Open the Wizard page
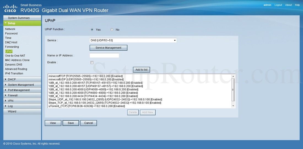The height and width of the screenshot is (149, 303). [22, 111]
